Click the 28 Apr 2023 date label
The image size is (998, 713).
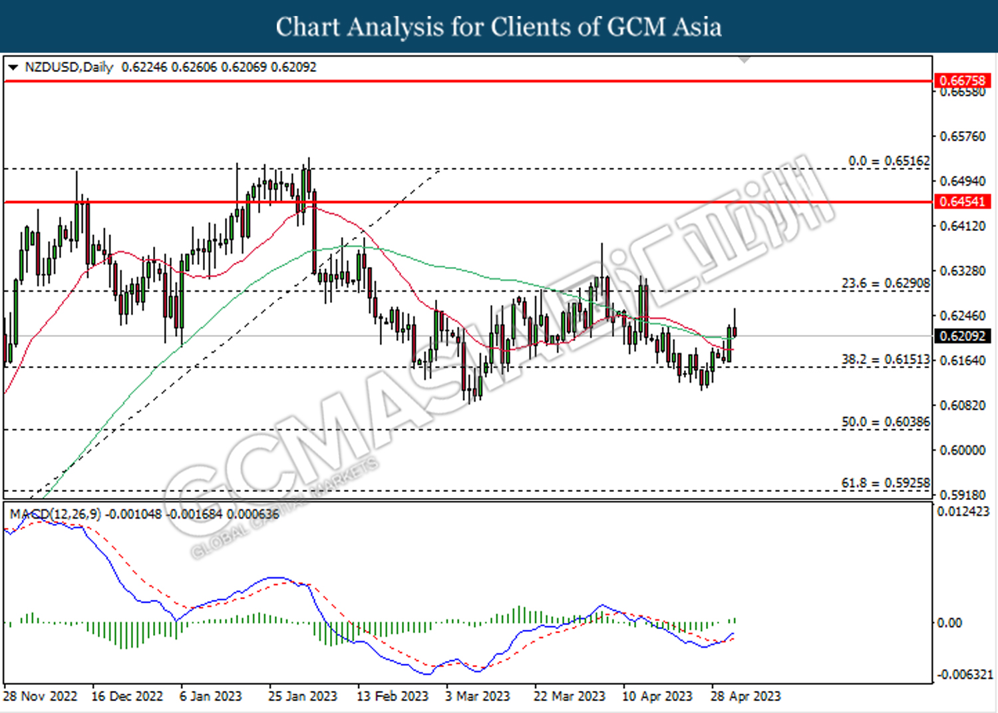(x=746, y=696)
